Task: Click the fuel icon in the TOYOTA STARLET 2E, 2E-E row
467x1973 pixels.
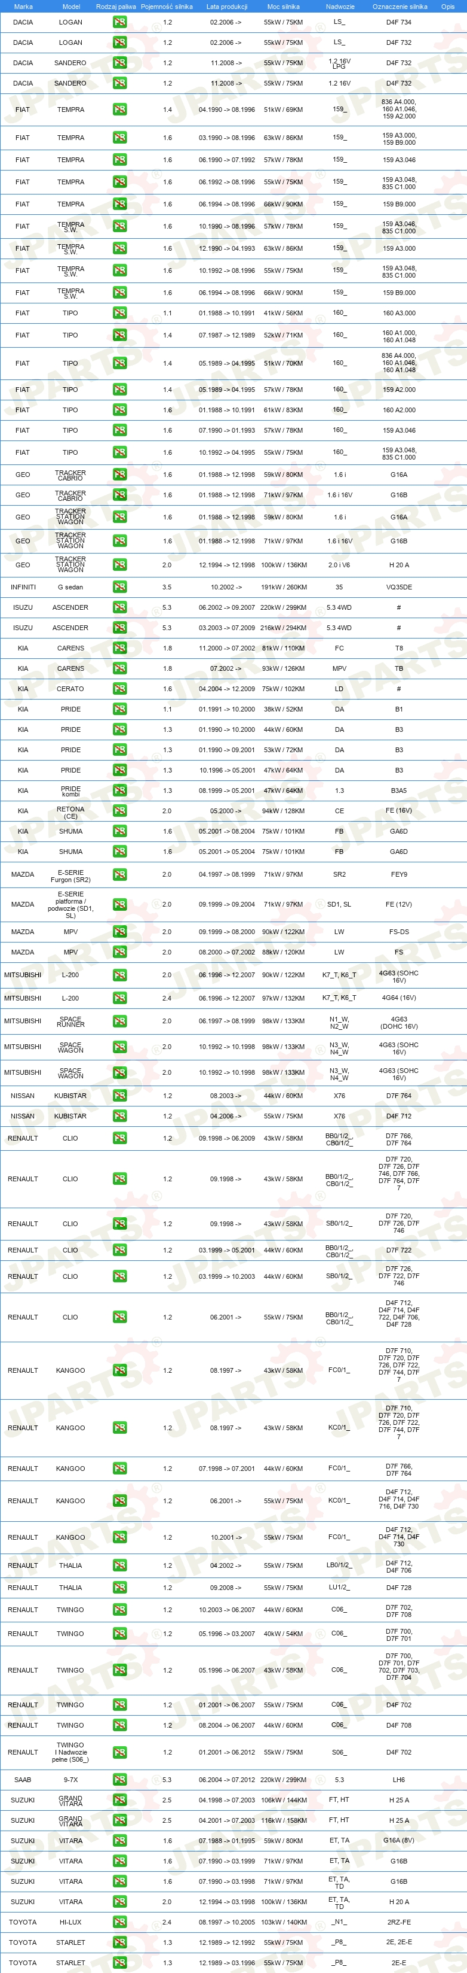Action: pos(120,1942)
